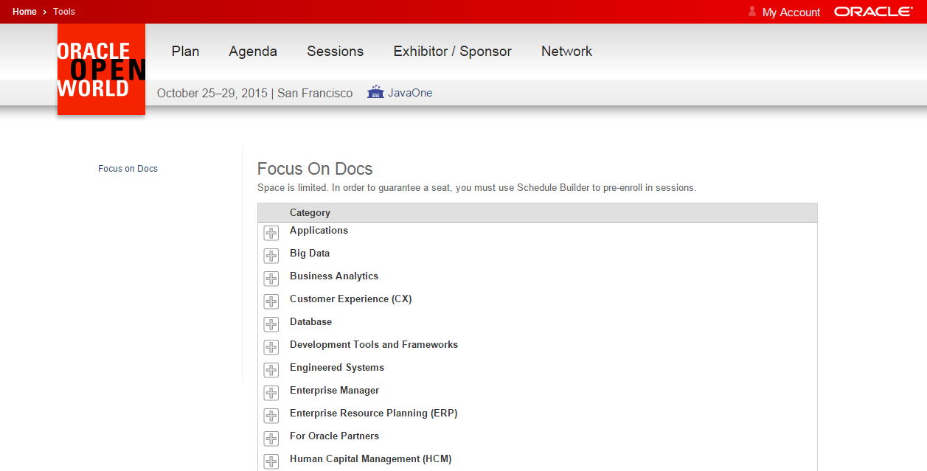Click the Oracle OpenWorld logo
927x471 pixels.
pos(101,69)
